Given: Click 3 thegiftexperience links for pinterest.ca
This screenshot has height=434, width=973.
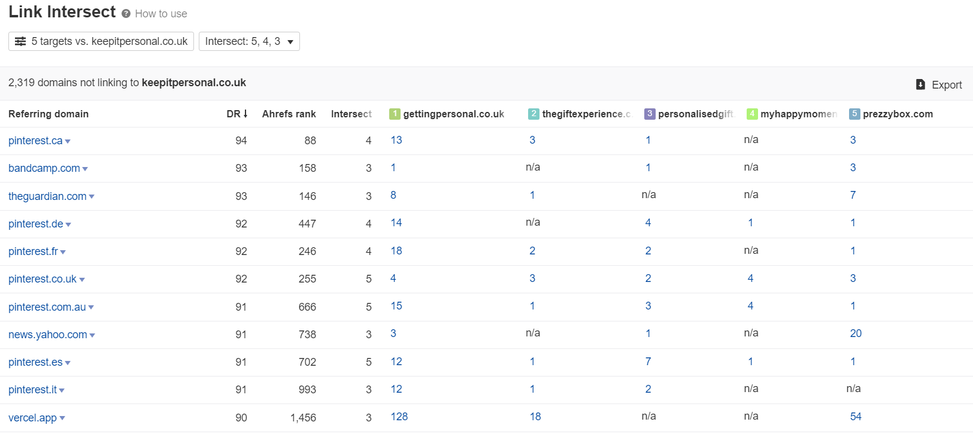Looking at the screenshot, I should tap(532, 140).
